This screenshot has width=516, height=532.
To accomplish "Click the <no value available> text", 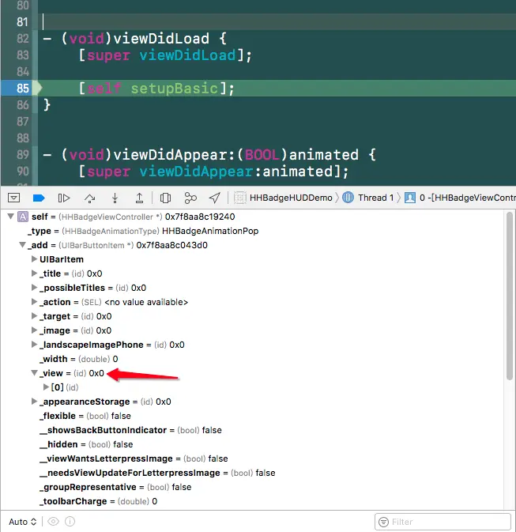I will click(x=146, y=302).
